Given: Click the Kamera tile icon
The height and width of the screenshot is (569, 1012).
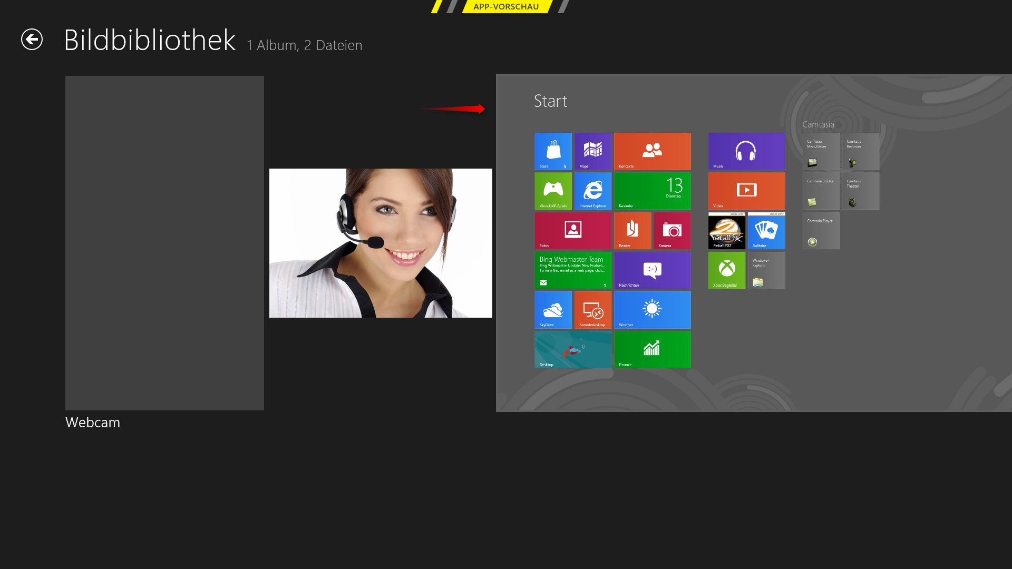Looking at the screenshot, I should tap(672, 230).
